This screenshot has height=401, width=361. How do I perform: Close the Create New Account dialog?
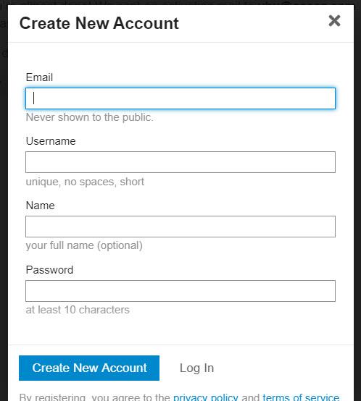(x=334, y=21)
